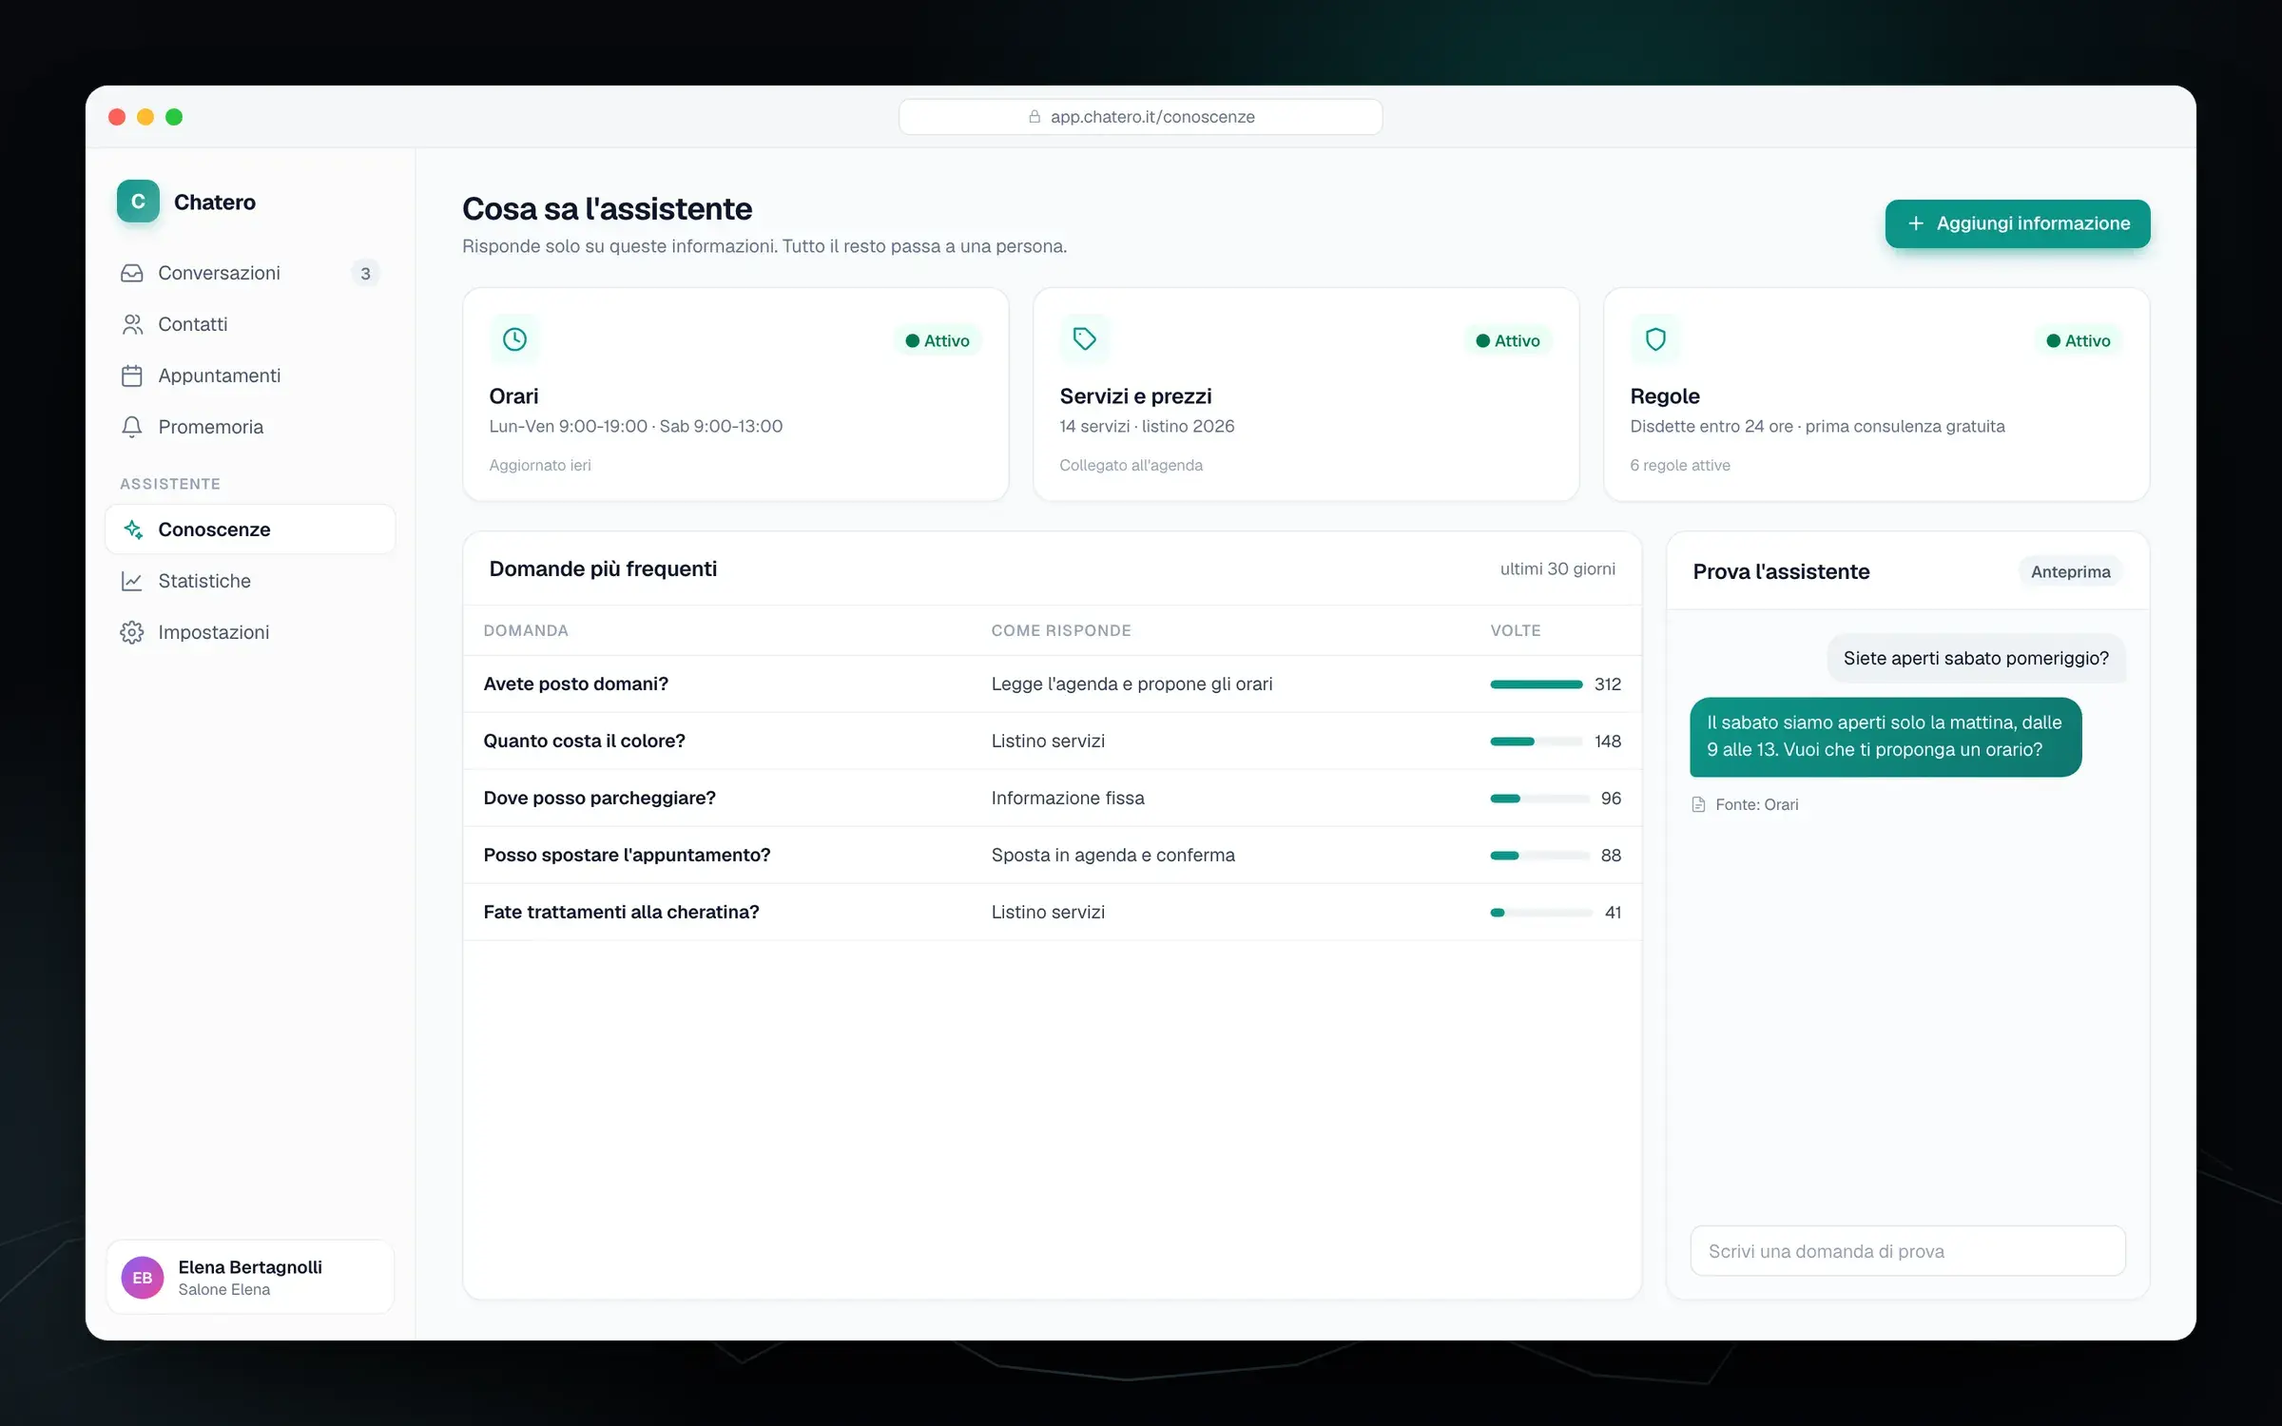Viewport: 2282px width, 1426px height.
Task: Open Contatti in the sidebar
Action: tap(250, 324)
